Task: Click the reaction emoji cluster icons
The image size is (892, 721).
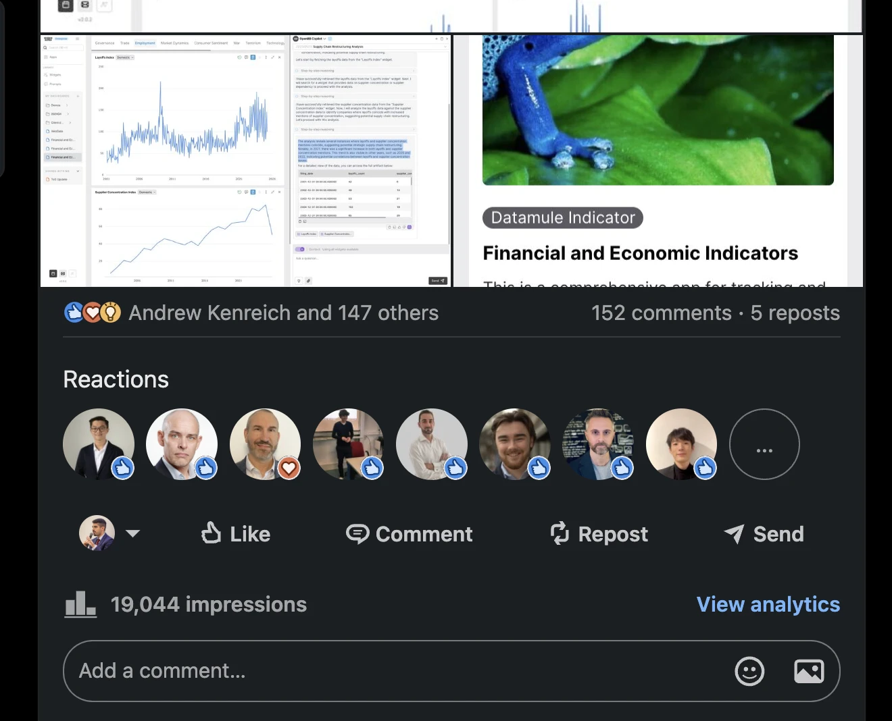Action: pos(93,313)
